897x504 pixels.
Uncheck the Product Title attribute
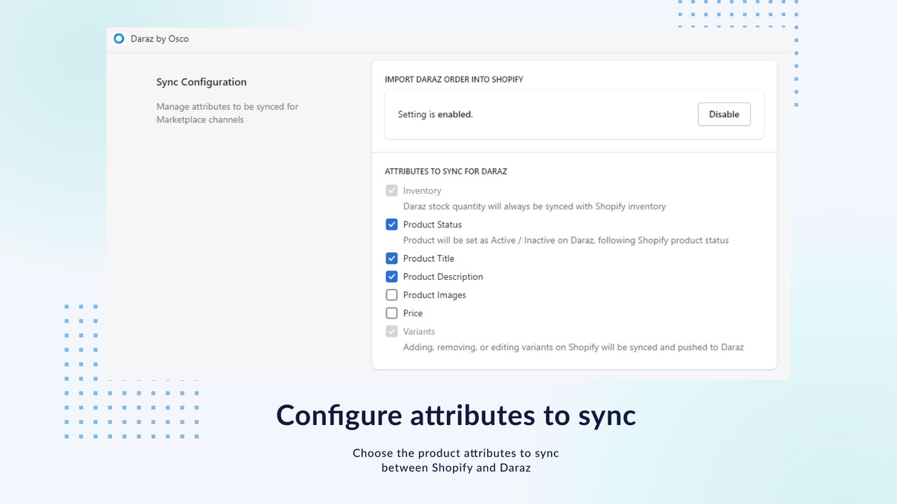(x=392, y=258)
